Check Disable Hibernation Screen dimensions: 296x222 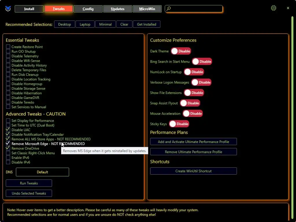[8, 93]
